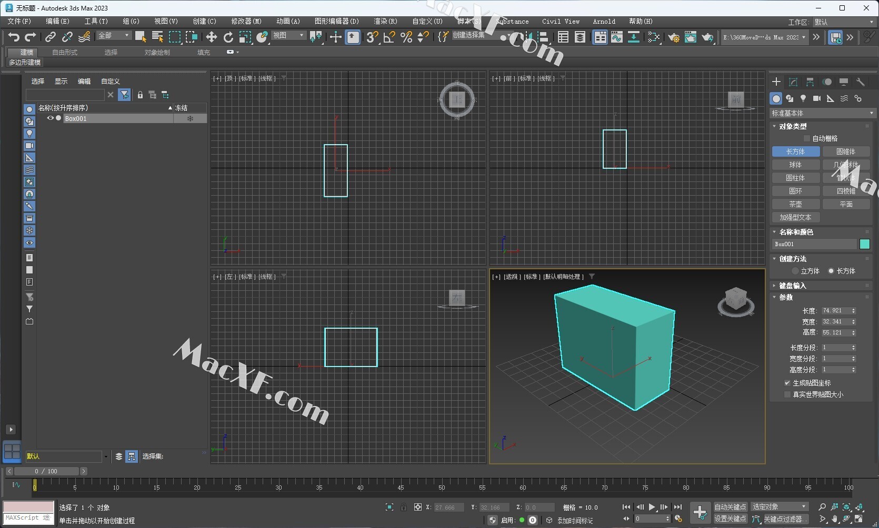Select the Link tool in toolbar

point(50,37)
